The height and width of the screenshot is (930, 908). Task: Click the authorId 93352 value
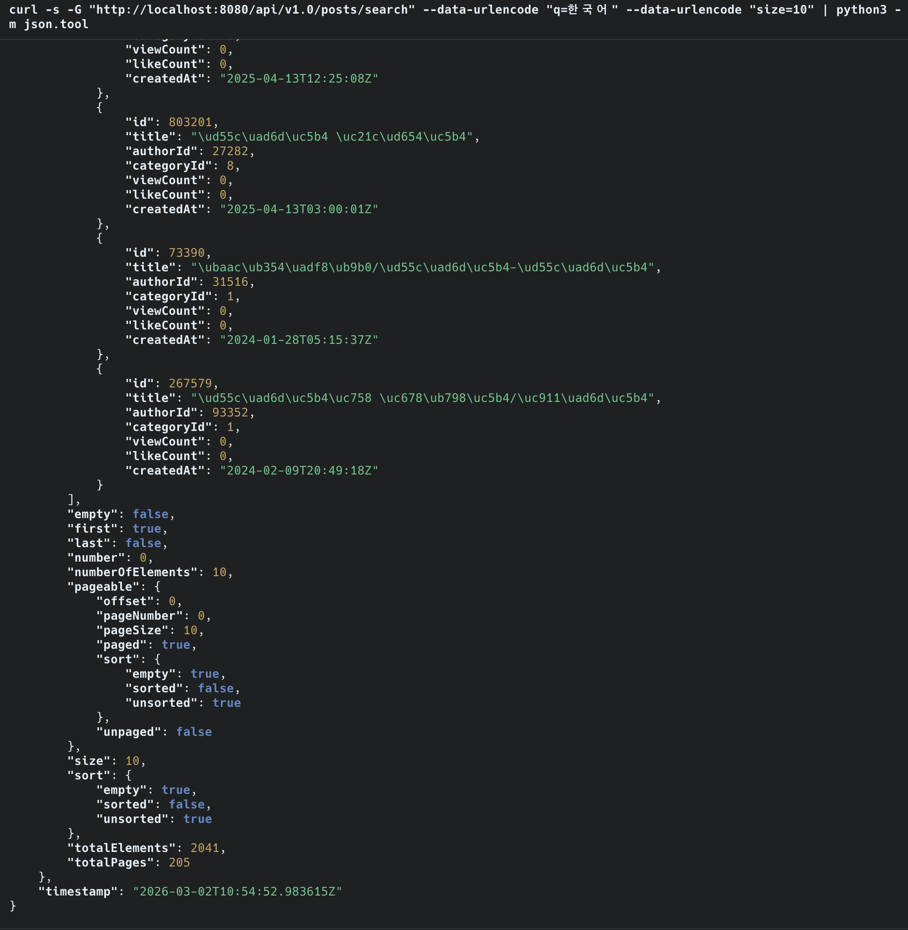tap(230, 412)
